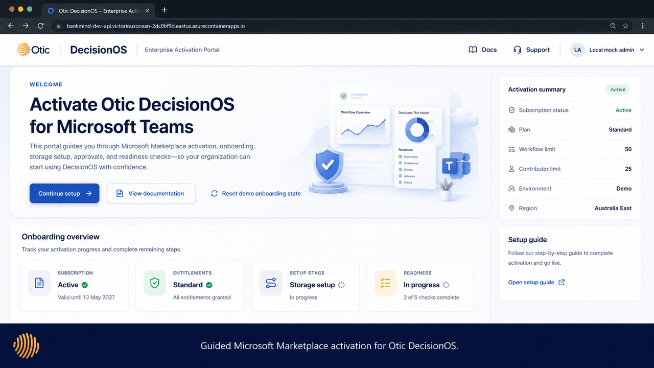Click the Setup guide heading

[x=527, y=240]
